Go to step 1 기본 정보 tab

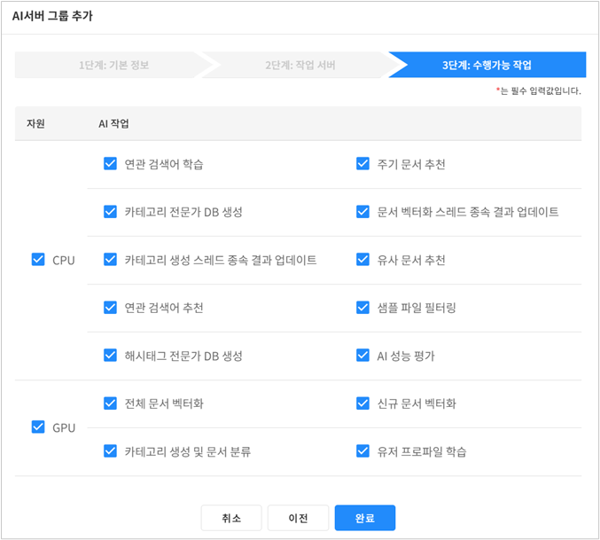point(113,65)
